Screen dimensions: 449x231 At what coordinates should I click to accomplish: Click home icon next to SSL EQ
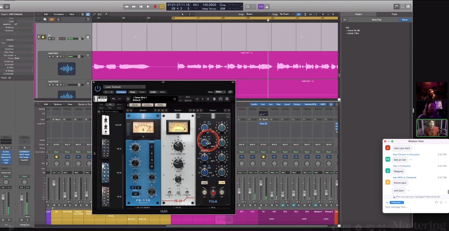point(128,105)
